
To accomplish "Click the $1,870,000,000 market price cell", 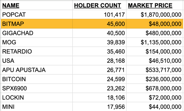I will (161, 15).
